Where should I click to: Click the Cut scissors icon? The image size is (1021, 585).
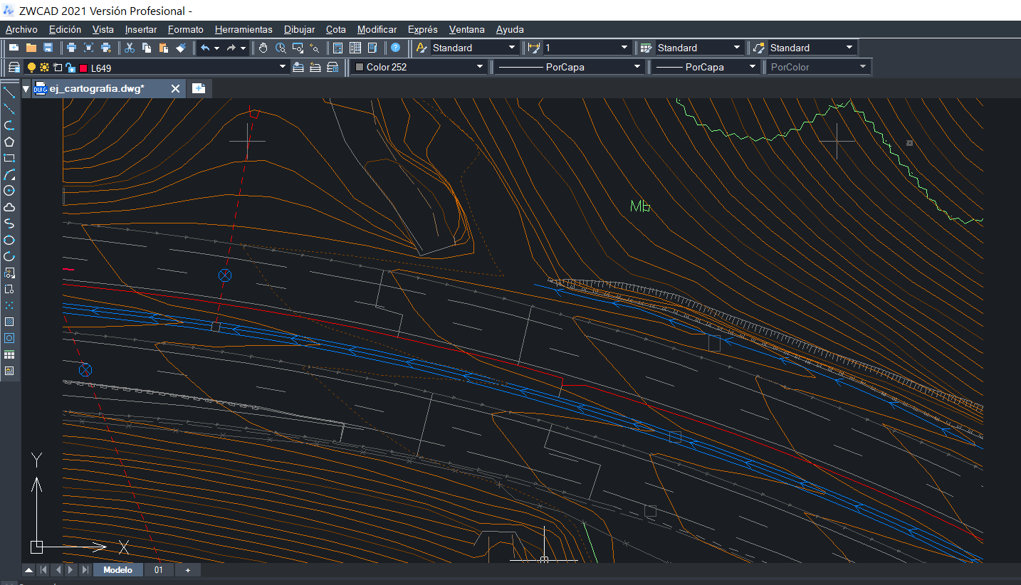[x=130, y=48]
